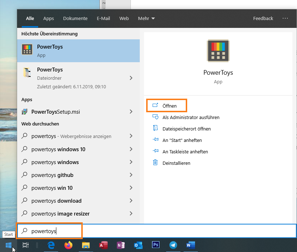Switch to the Apps filter tab
This screenshot has height=252, width=297.
tap(48, 19)
